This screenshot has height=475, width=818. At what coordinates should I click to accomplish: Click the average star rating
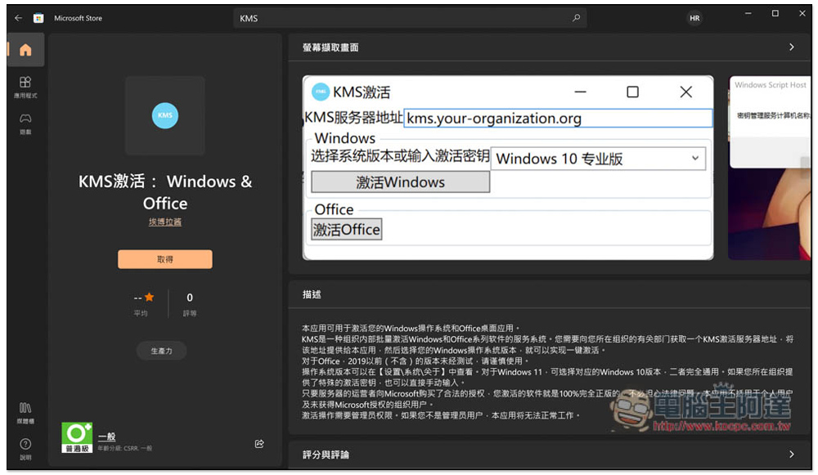(x=144, y=304)
